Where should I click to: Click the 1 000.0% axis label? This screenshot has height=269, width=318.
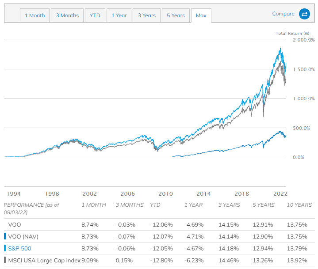click(304, 99)
